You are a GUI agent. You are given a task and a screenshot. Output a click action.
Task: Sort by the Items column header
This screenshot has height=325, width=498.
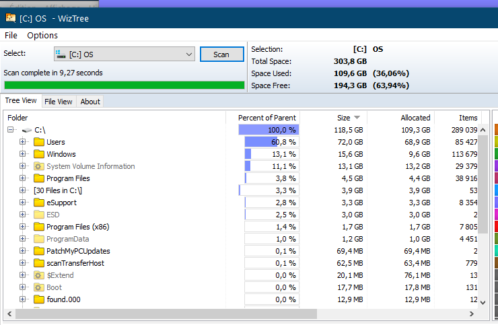(x=458, y=118)
